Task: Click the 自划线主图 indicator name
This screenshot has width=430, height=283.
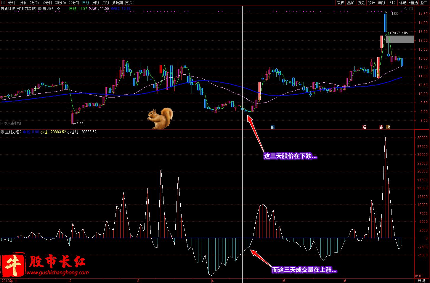Action: [52, 9]
